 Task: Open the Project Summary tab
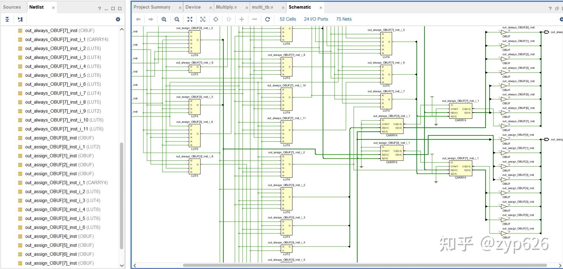(x=152, y=7)
